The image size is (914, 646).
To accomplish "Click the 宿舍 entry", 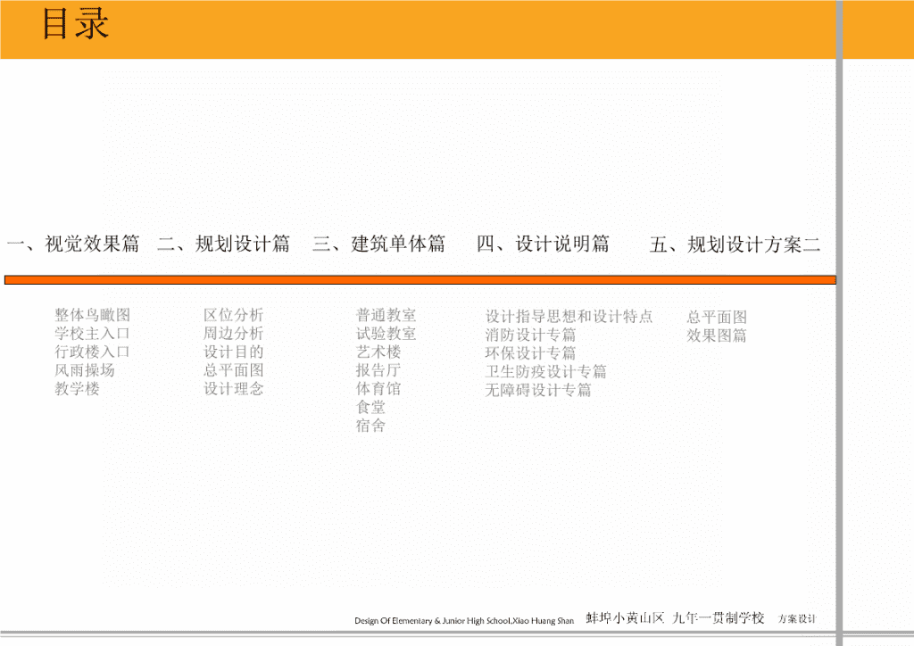I will [370, 426].
